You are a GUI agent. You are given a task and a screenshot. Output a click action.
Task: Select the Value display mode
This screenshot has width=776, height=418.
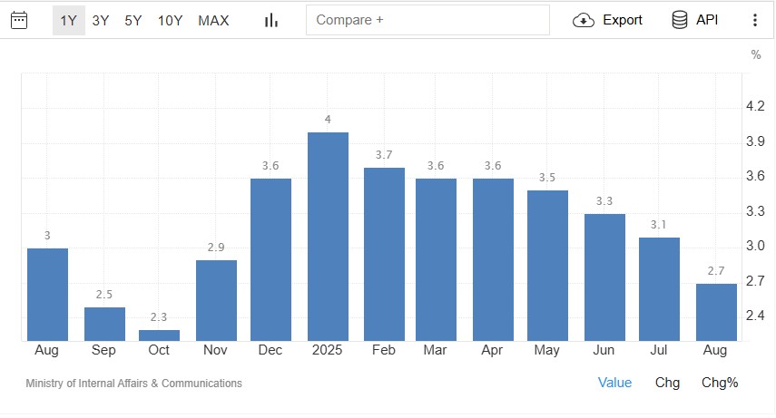click(x=614, y=383)
